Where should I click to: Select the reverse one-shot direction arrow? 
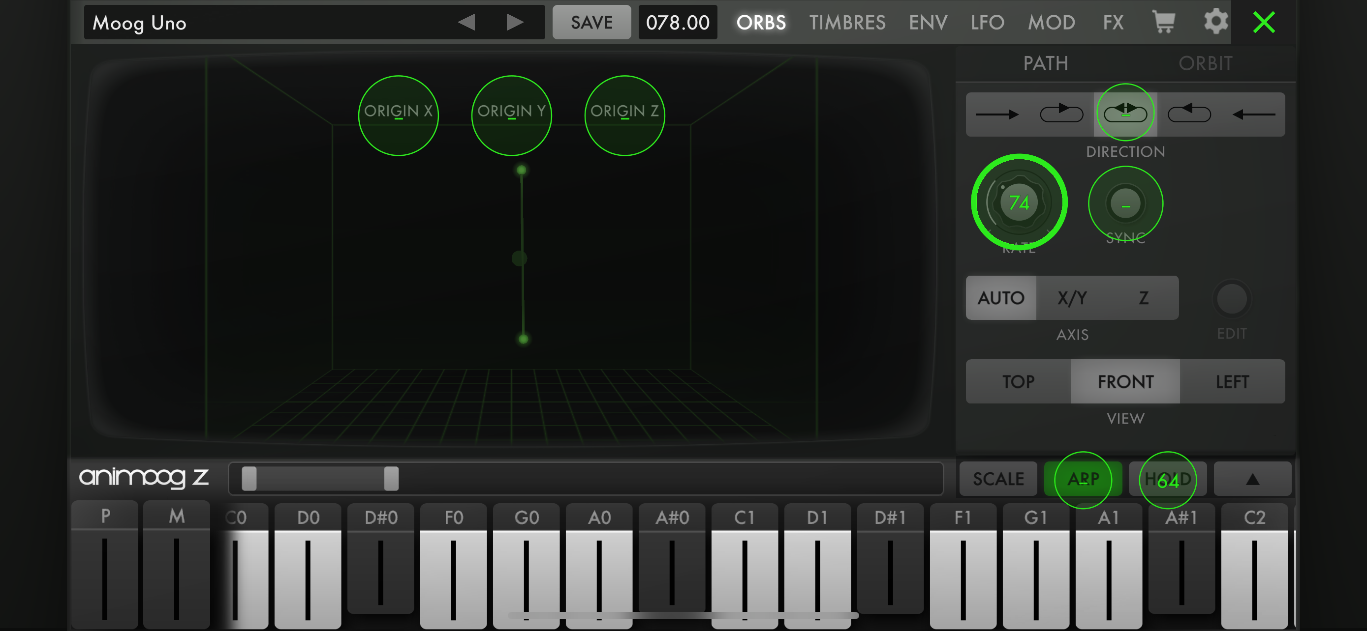[1253, 115]
